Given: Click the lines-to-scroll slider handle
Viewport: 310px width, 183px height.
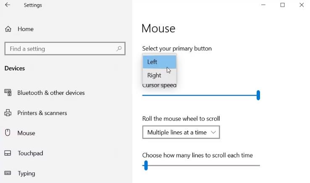Looking at the screenshot, I should click(146, 165).
